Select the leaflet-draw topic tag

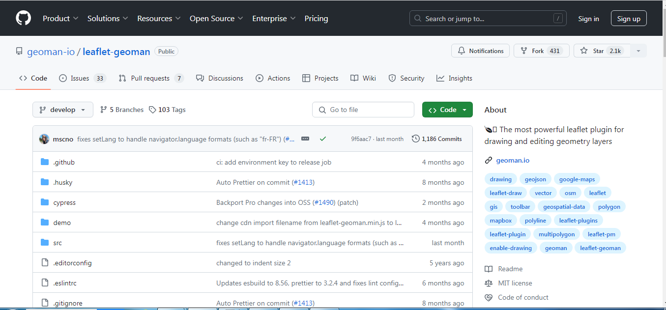point(506,193)
